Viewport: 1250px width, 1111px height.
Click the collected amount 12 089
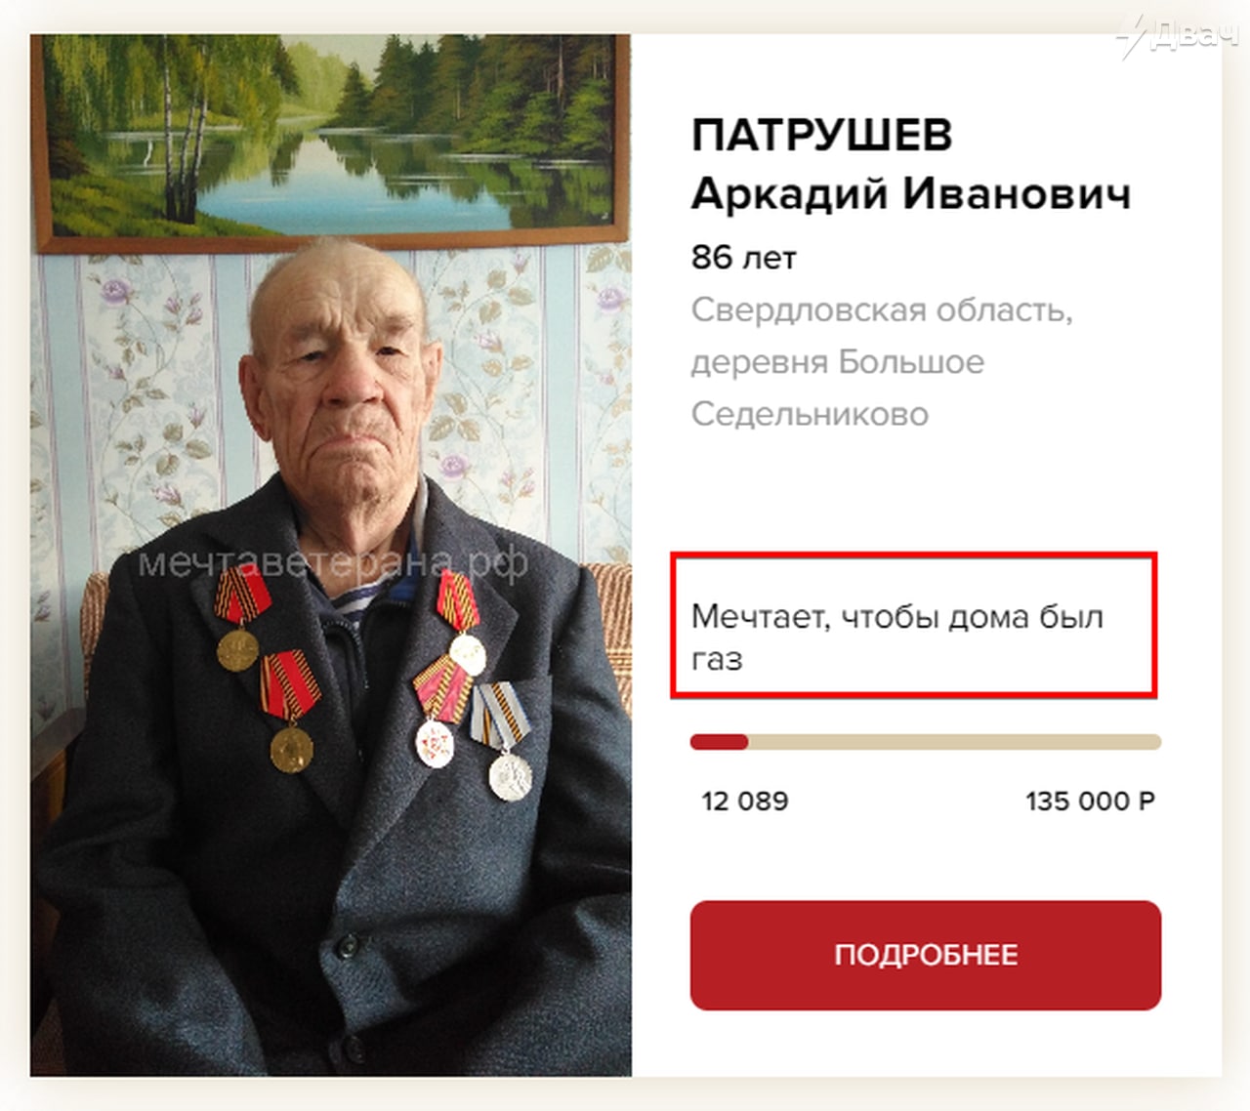[x=744, y=802]
